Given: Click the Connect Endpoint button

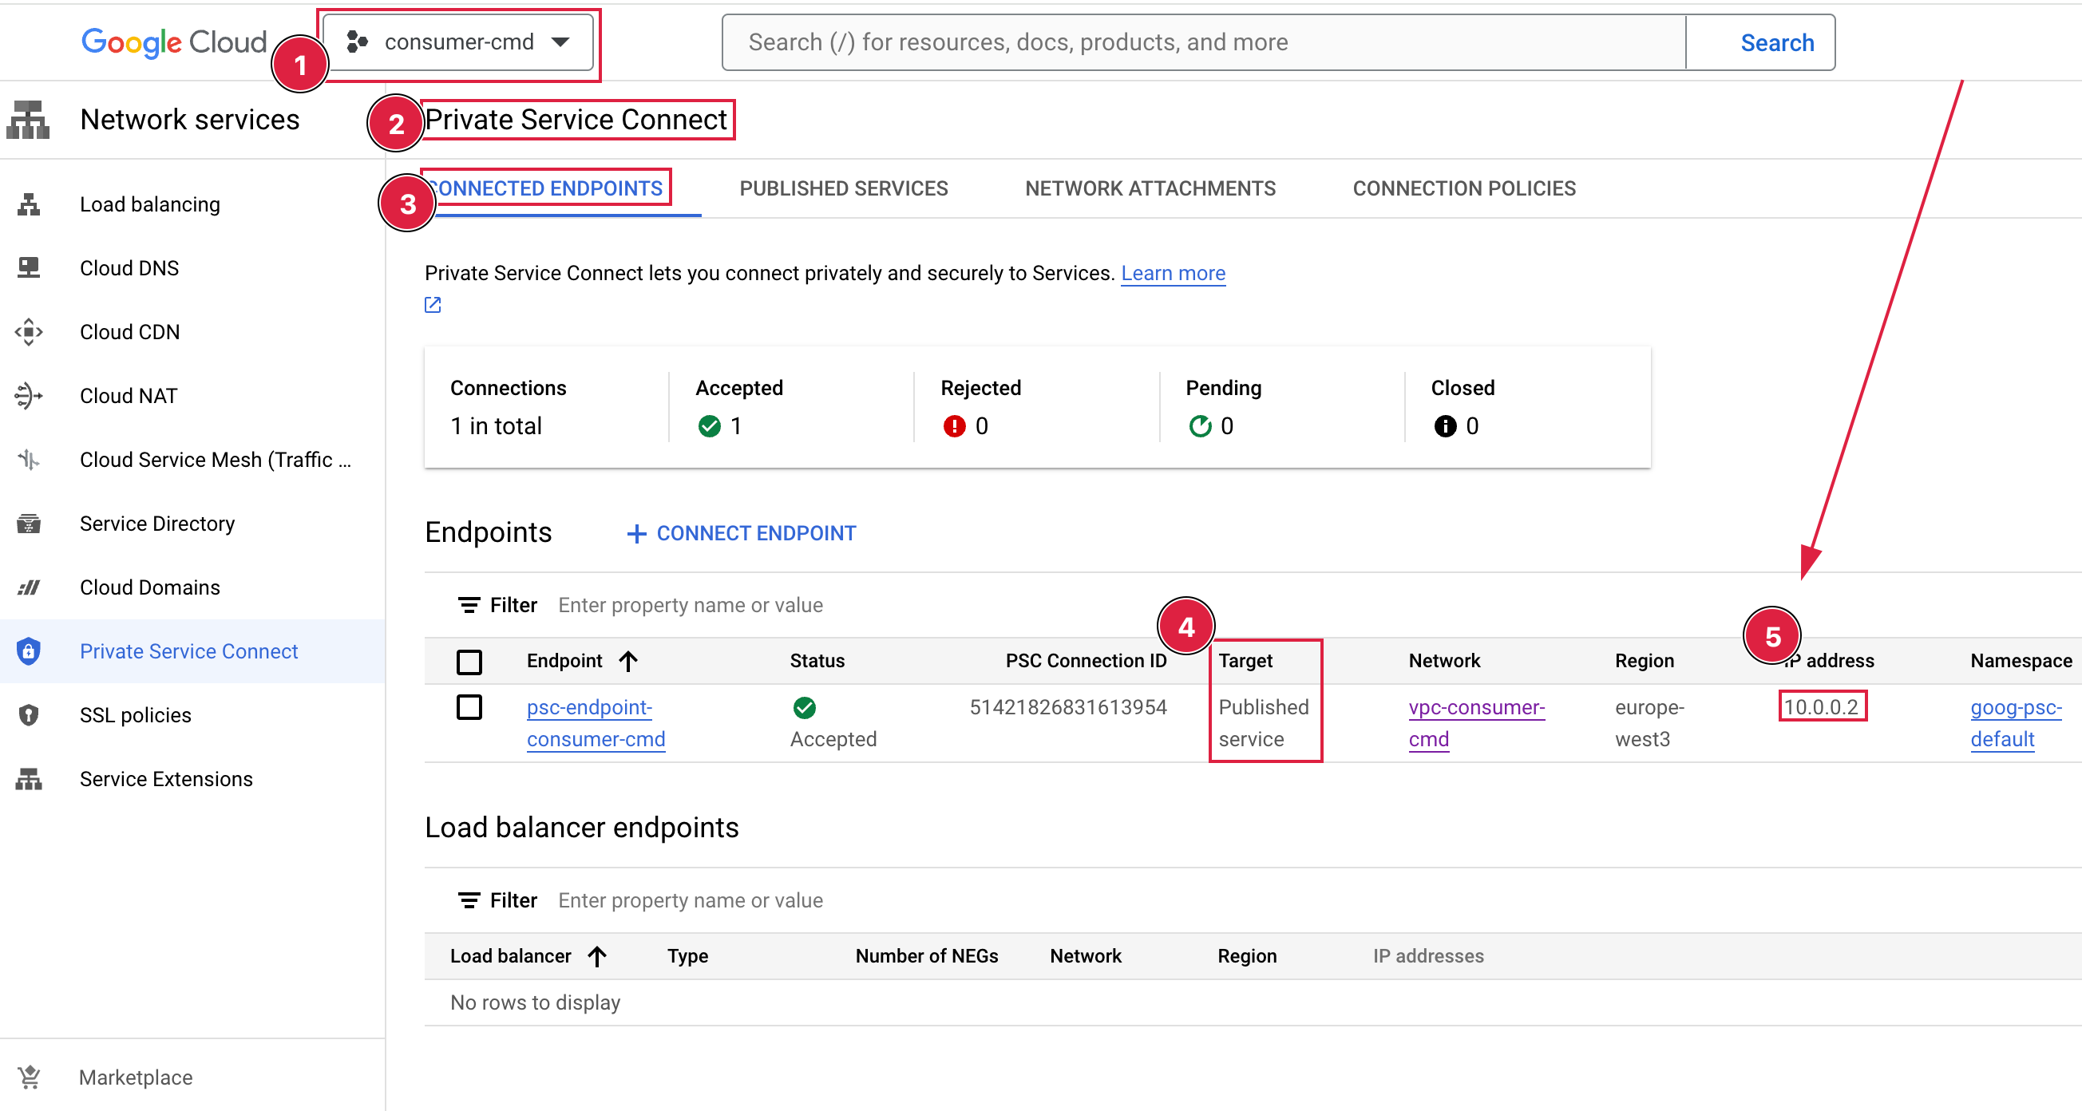Looking at the screenshot, I should pyautogui.click(x=741, y=533).
